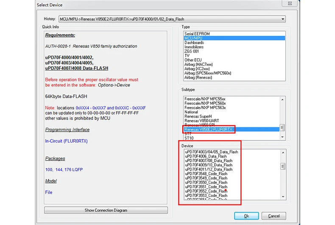The image size is (335, 225).
Task: Select uPD70F3550_Code_Flash device
Action: click(x=232, y=183)
